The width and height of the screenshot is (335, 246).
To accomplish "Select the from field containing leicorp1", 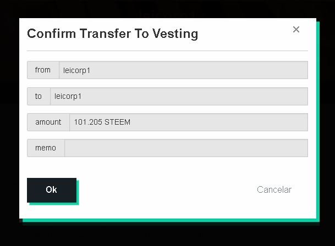I will [183, 70].
